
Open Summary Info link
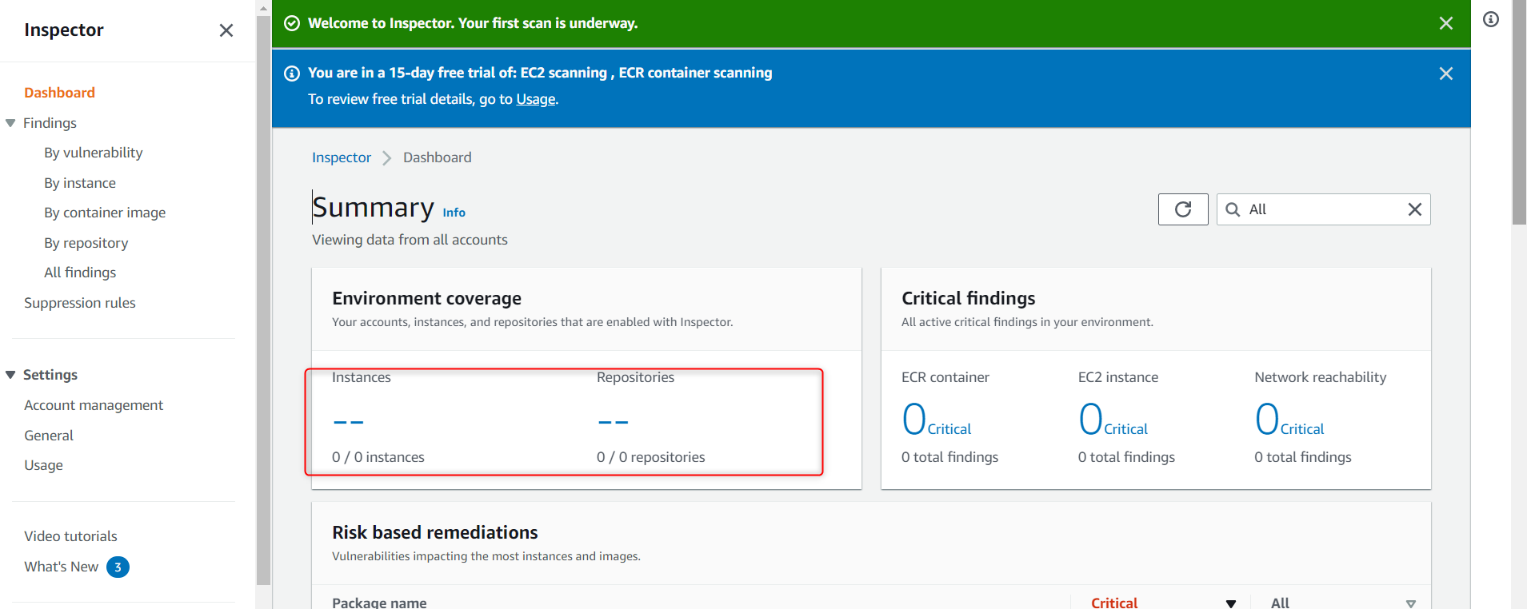[x=454, y=213]
